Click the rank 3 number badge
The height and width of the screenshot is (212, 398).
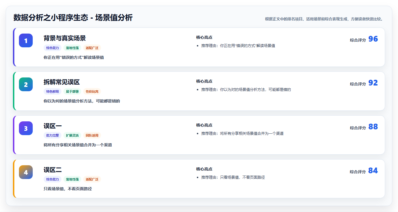[26, 128]
